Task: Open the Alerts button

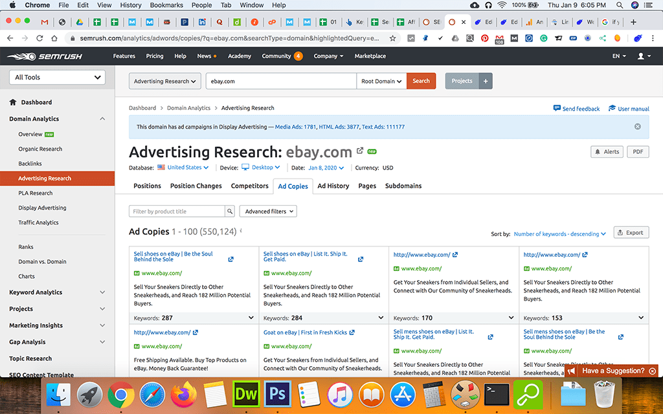Action: coord(607,151)
